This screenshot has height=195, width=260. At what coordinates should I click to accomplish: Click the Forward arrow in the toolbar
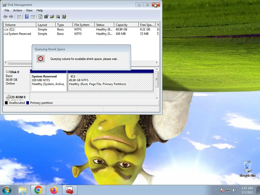[11, 17]
